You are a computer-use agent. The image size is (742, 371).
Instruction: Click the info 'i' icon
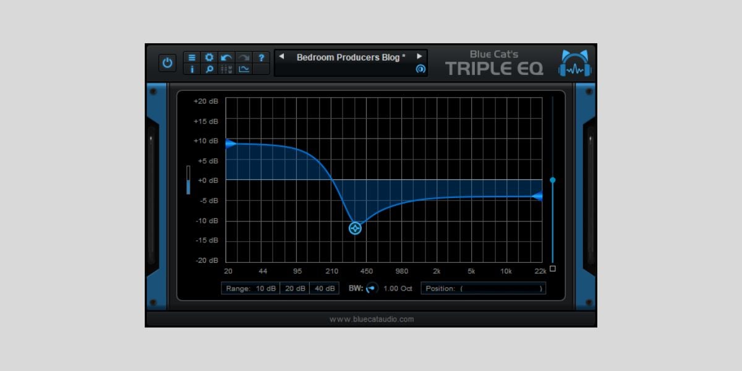pyautogui.click(x=192, y=69)
